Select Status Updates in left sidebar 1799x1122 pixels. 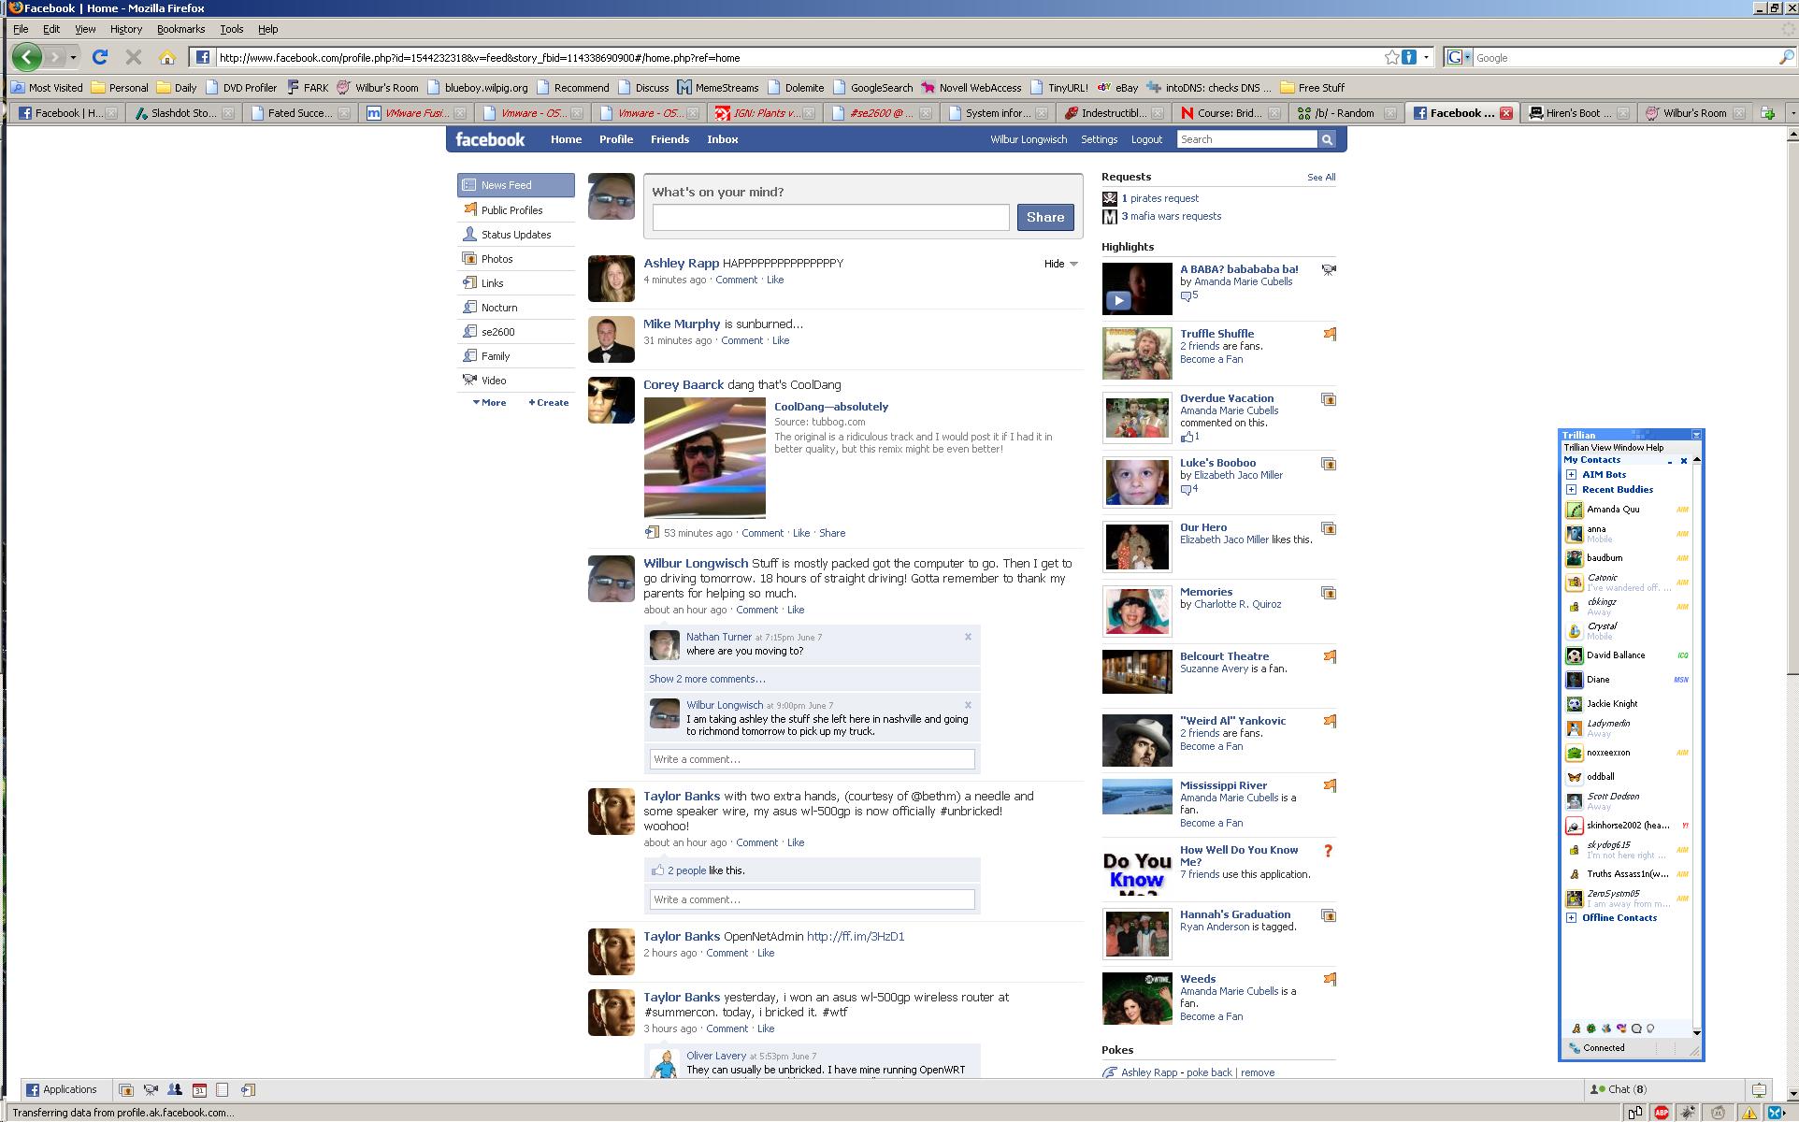click(x=516, y=235)
